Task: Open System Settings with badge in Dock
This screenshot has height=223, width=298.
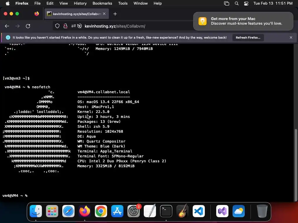Action: click(x=134, y=211)
